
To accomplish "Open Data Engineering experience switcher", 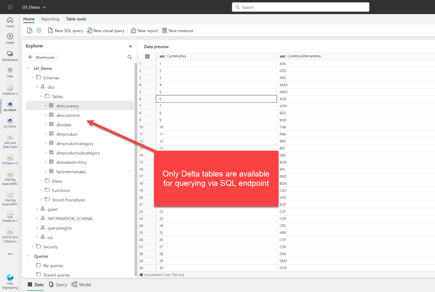I will pyautogui.click(x=10, y=281).
